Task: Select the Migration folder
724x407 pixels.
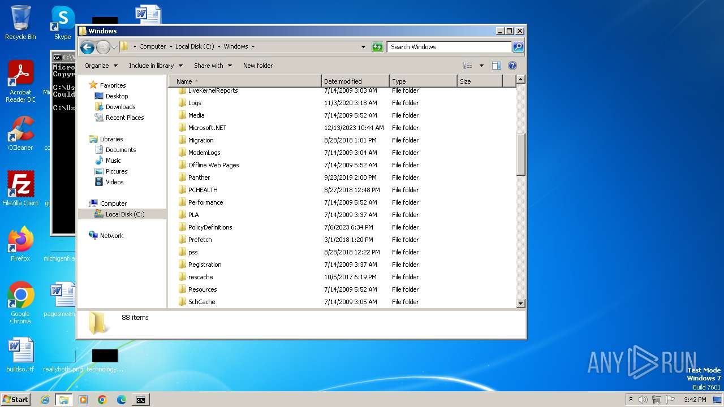Action: pos(201,140)
